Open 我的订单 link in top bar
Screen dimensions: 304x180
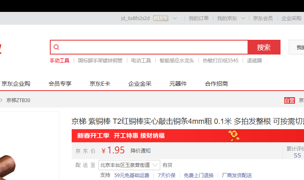[199, 18]
